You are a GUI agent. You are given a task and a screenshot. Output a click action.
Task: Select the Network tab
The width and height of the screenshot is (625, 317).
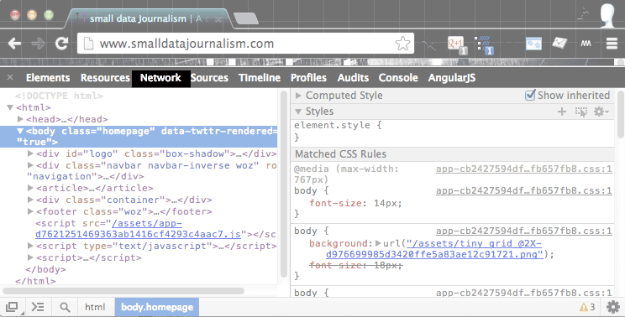[160, 78]
